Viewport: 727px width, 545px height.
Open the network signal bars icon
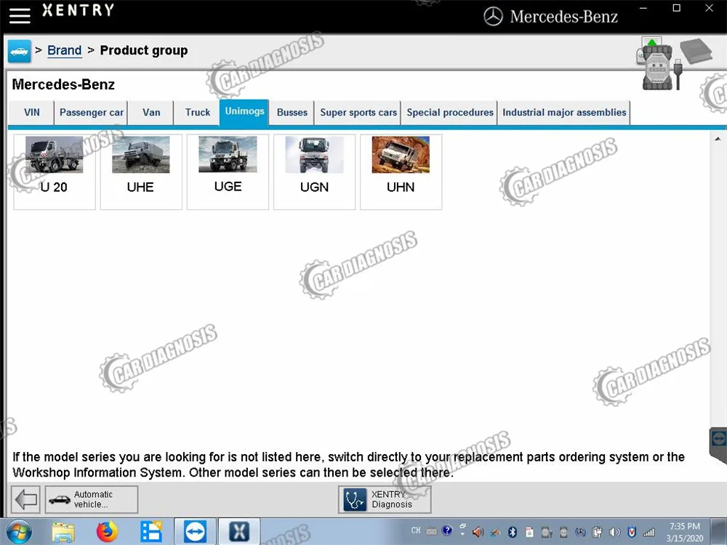tap(649, 533)
